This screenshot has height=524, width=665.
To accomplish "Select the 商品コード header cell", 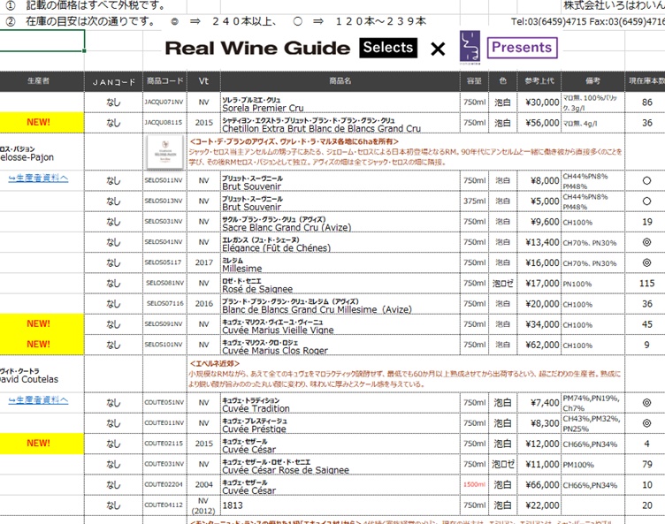I will [x=165, y=81].
